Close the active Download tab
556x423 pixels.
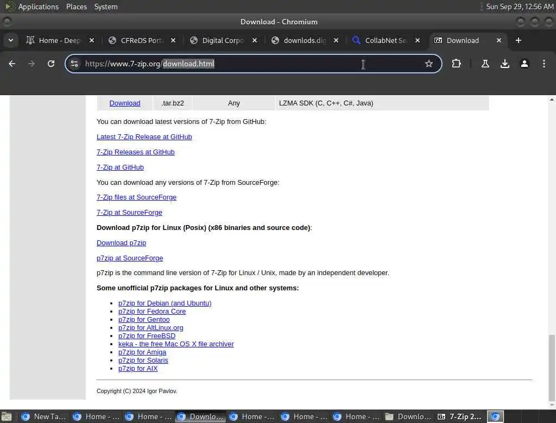pos(499,40)
